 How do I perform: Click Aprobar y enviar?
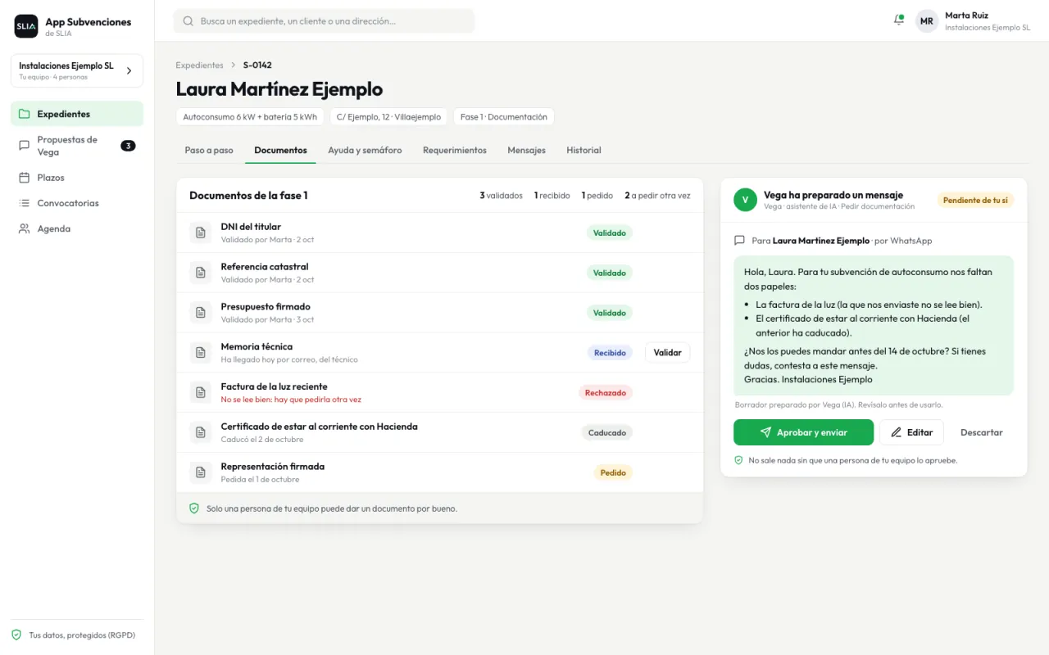[x=803, y=432]
